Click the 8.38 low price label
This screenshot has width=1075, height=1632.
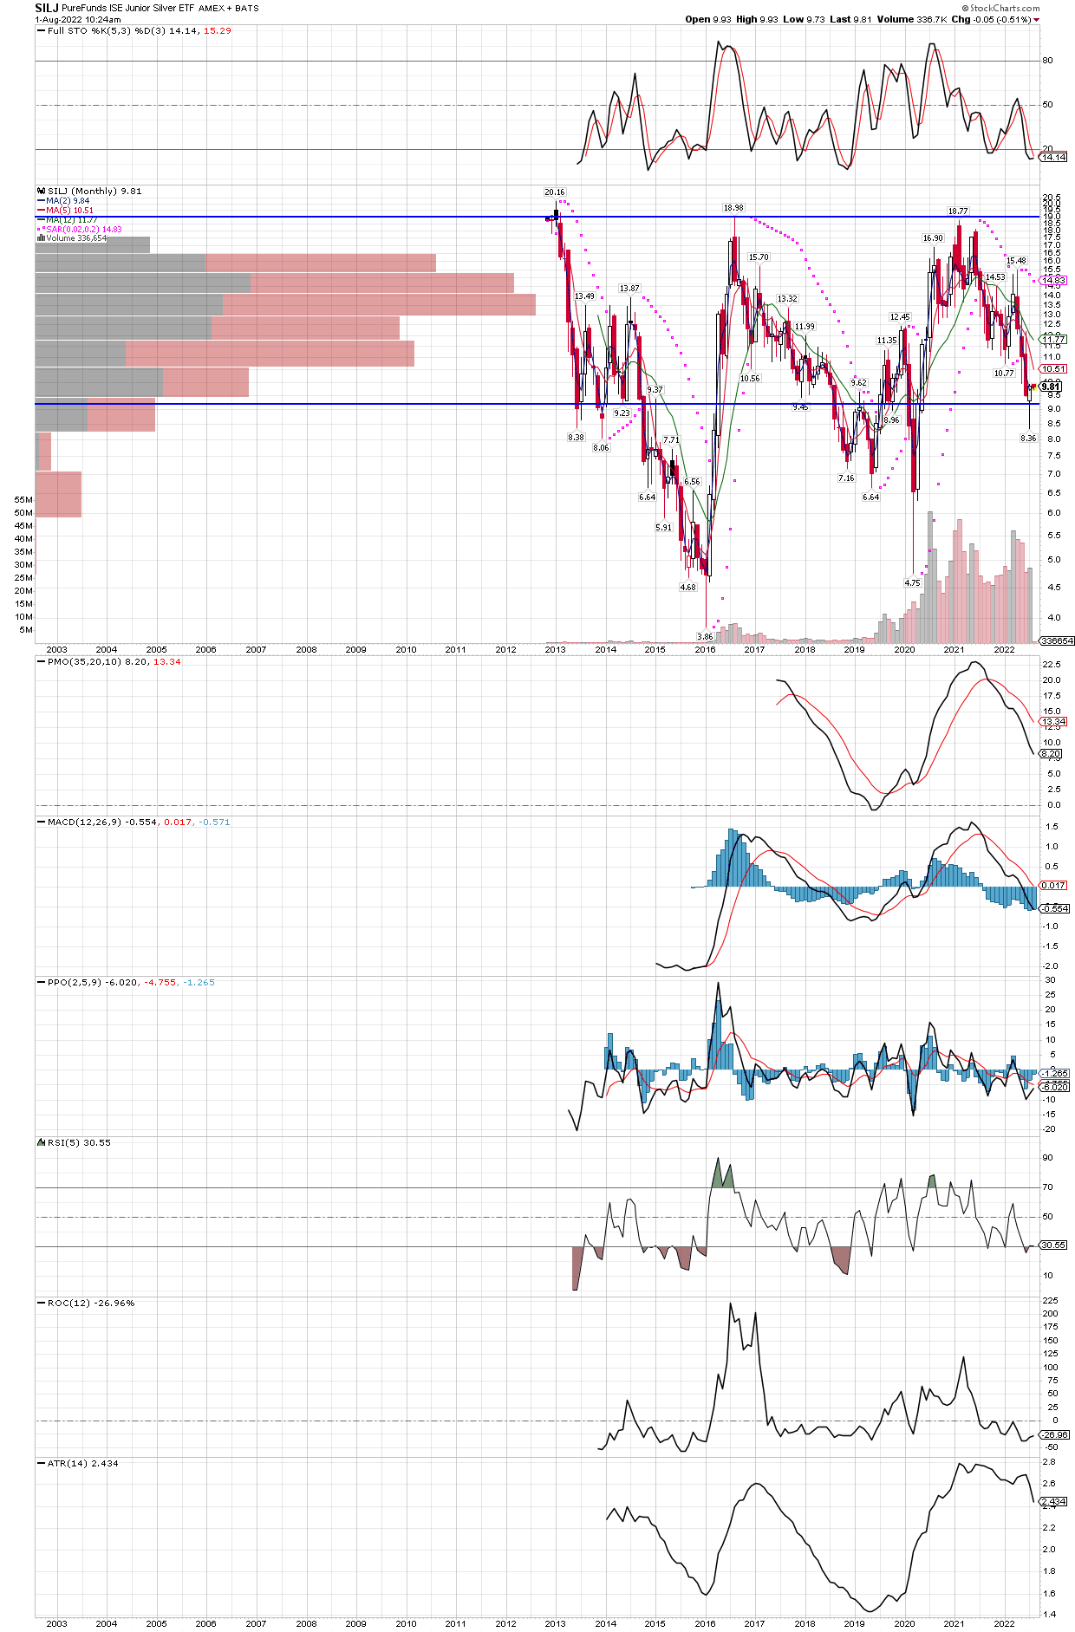576,438
